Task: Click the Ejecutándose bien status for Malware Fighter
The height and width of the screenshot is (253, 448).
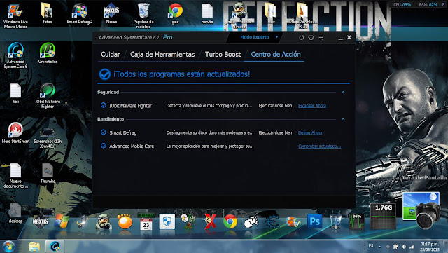Action: point(275,106)
